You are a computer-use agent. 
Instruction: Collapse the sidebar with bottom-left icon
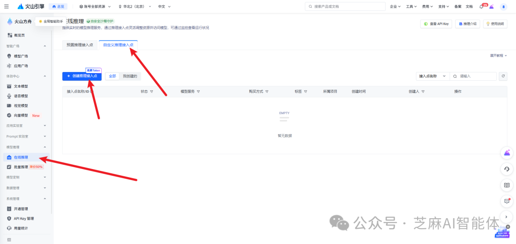(x=9, y=239)
